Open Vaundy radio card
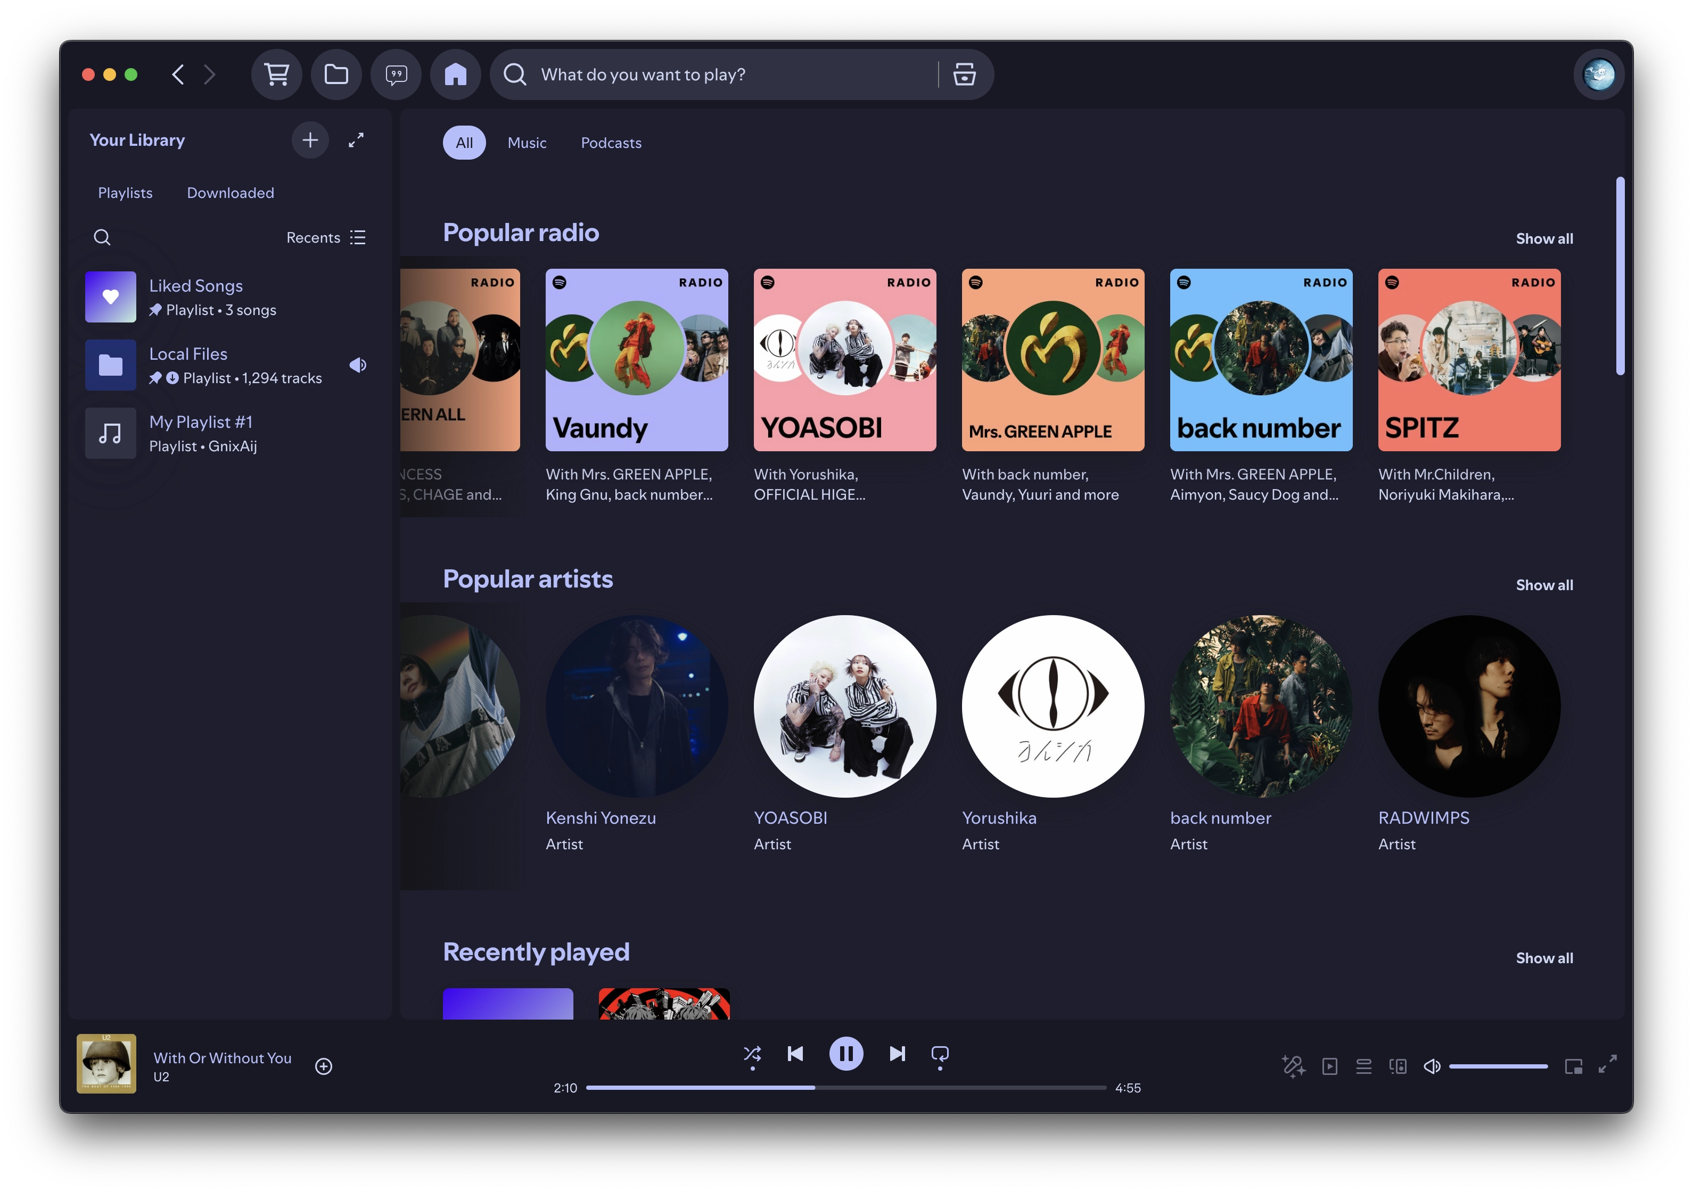The image size is (1693, 1192). coord(637,386)
